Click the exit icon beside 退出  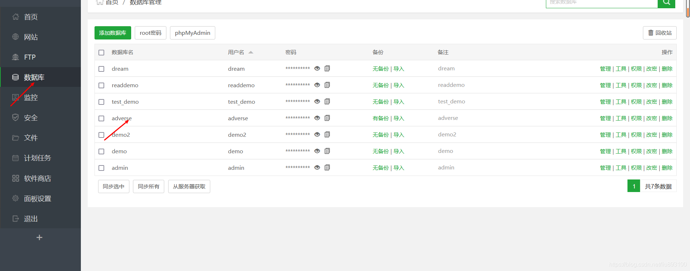click(x=15, y=219)
